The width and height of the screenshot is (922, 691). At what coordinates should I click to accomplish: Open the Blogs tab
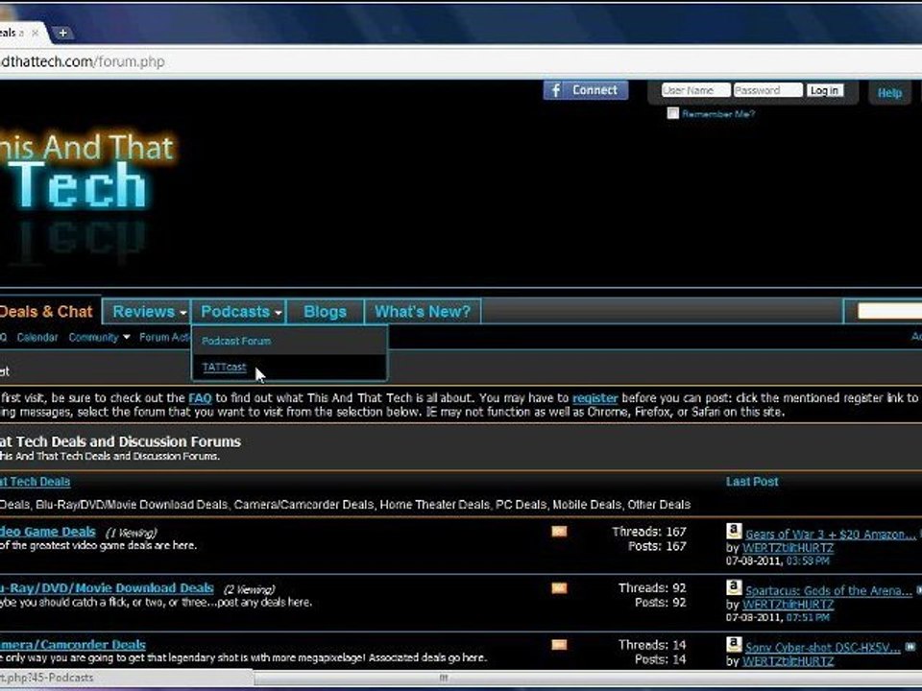click(326, 311)
